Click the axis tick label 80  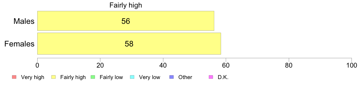(x=288, y=65)
